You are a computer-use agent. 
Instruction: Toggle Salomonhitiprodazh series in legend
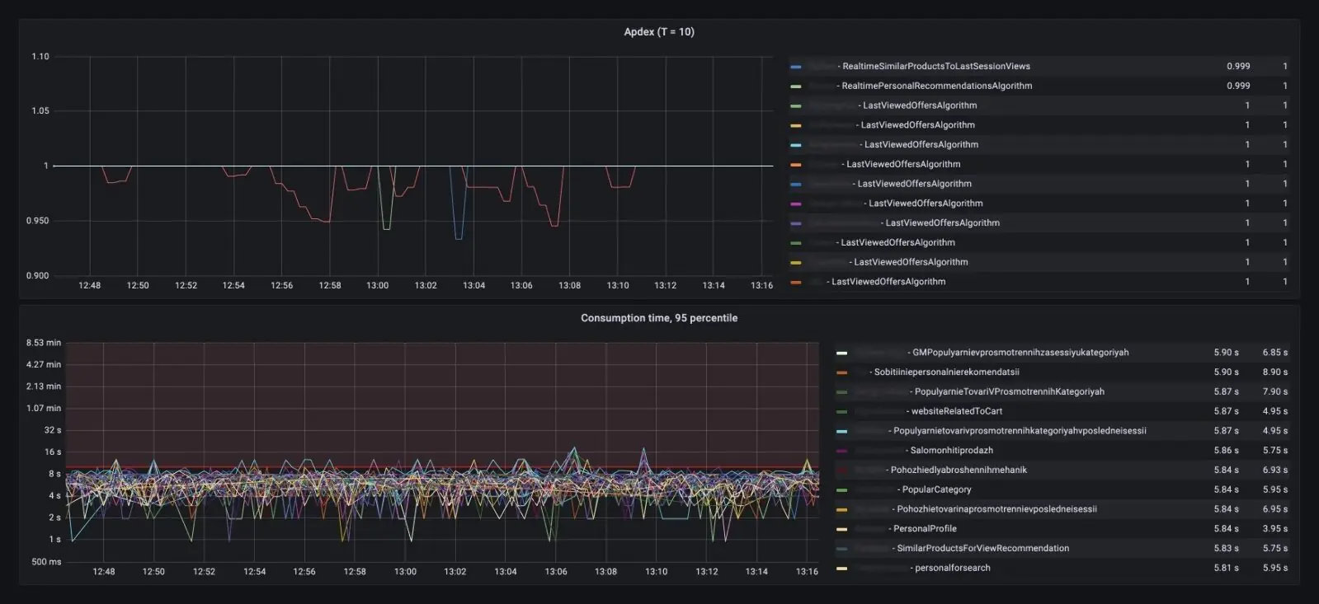pos(952,451)
